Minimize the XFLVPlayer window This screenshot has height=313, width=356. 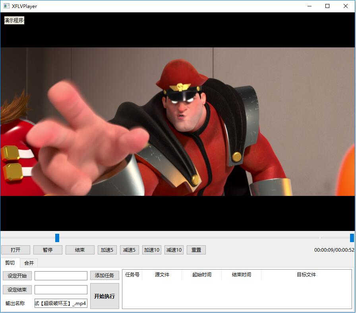click(x=310, y=6)
